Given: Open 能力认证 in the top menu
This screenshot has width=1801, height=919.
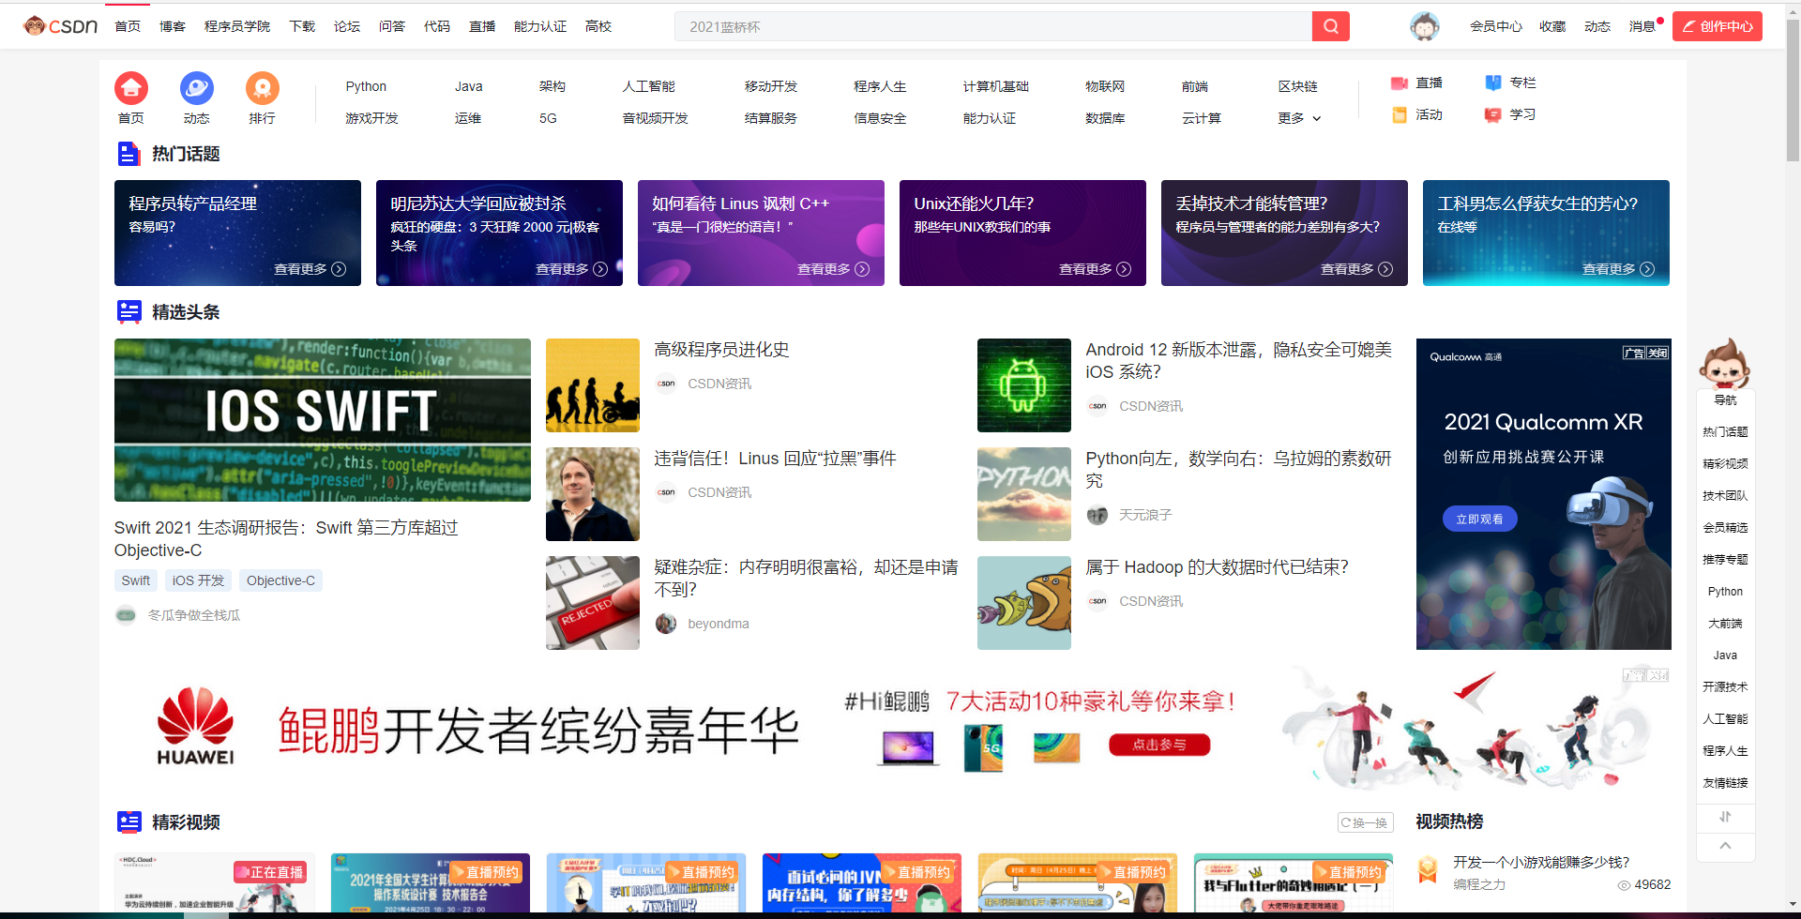Looking at the screenshot, I should 540,26.
